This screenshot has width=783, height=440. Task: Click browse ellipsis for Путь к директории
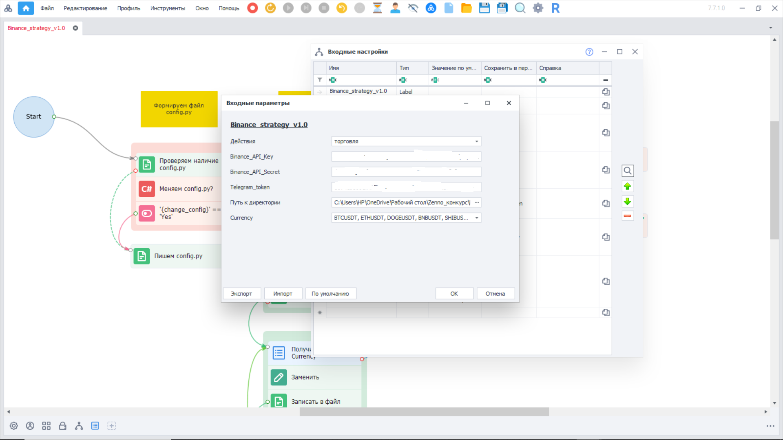tap(476, 202)
